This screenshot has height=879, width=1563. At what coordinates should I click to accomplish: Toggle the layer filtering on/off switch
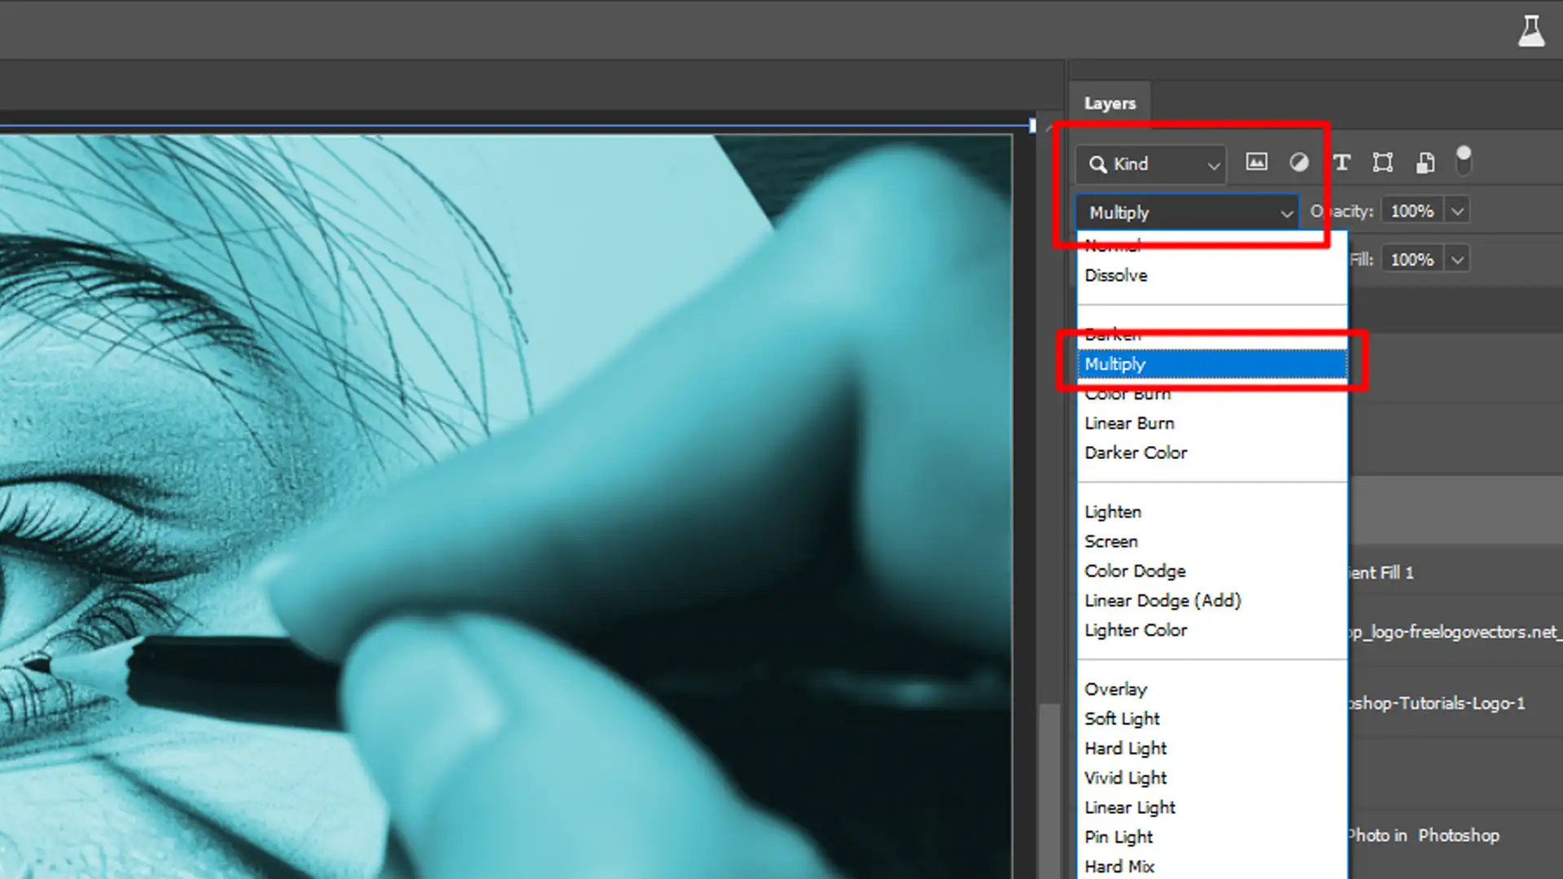[1464, 160]
